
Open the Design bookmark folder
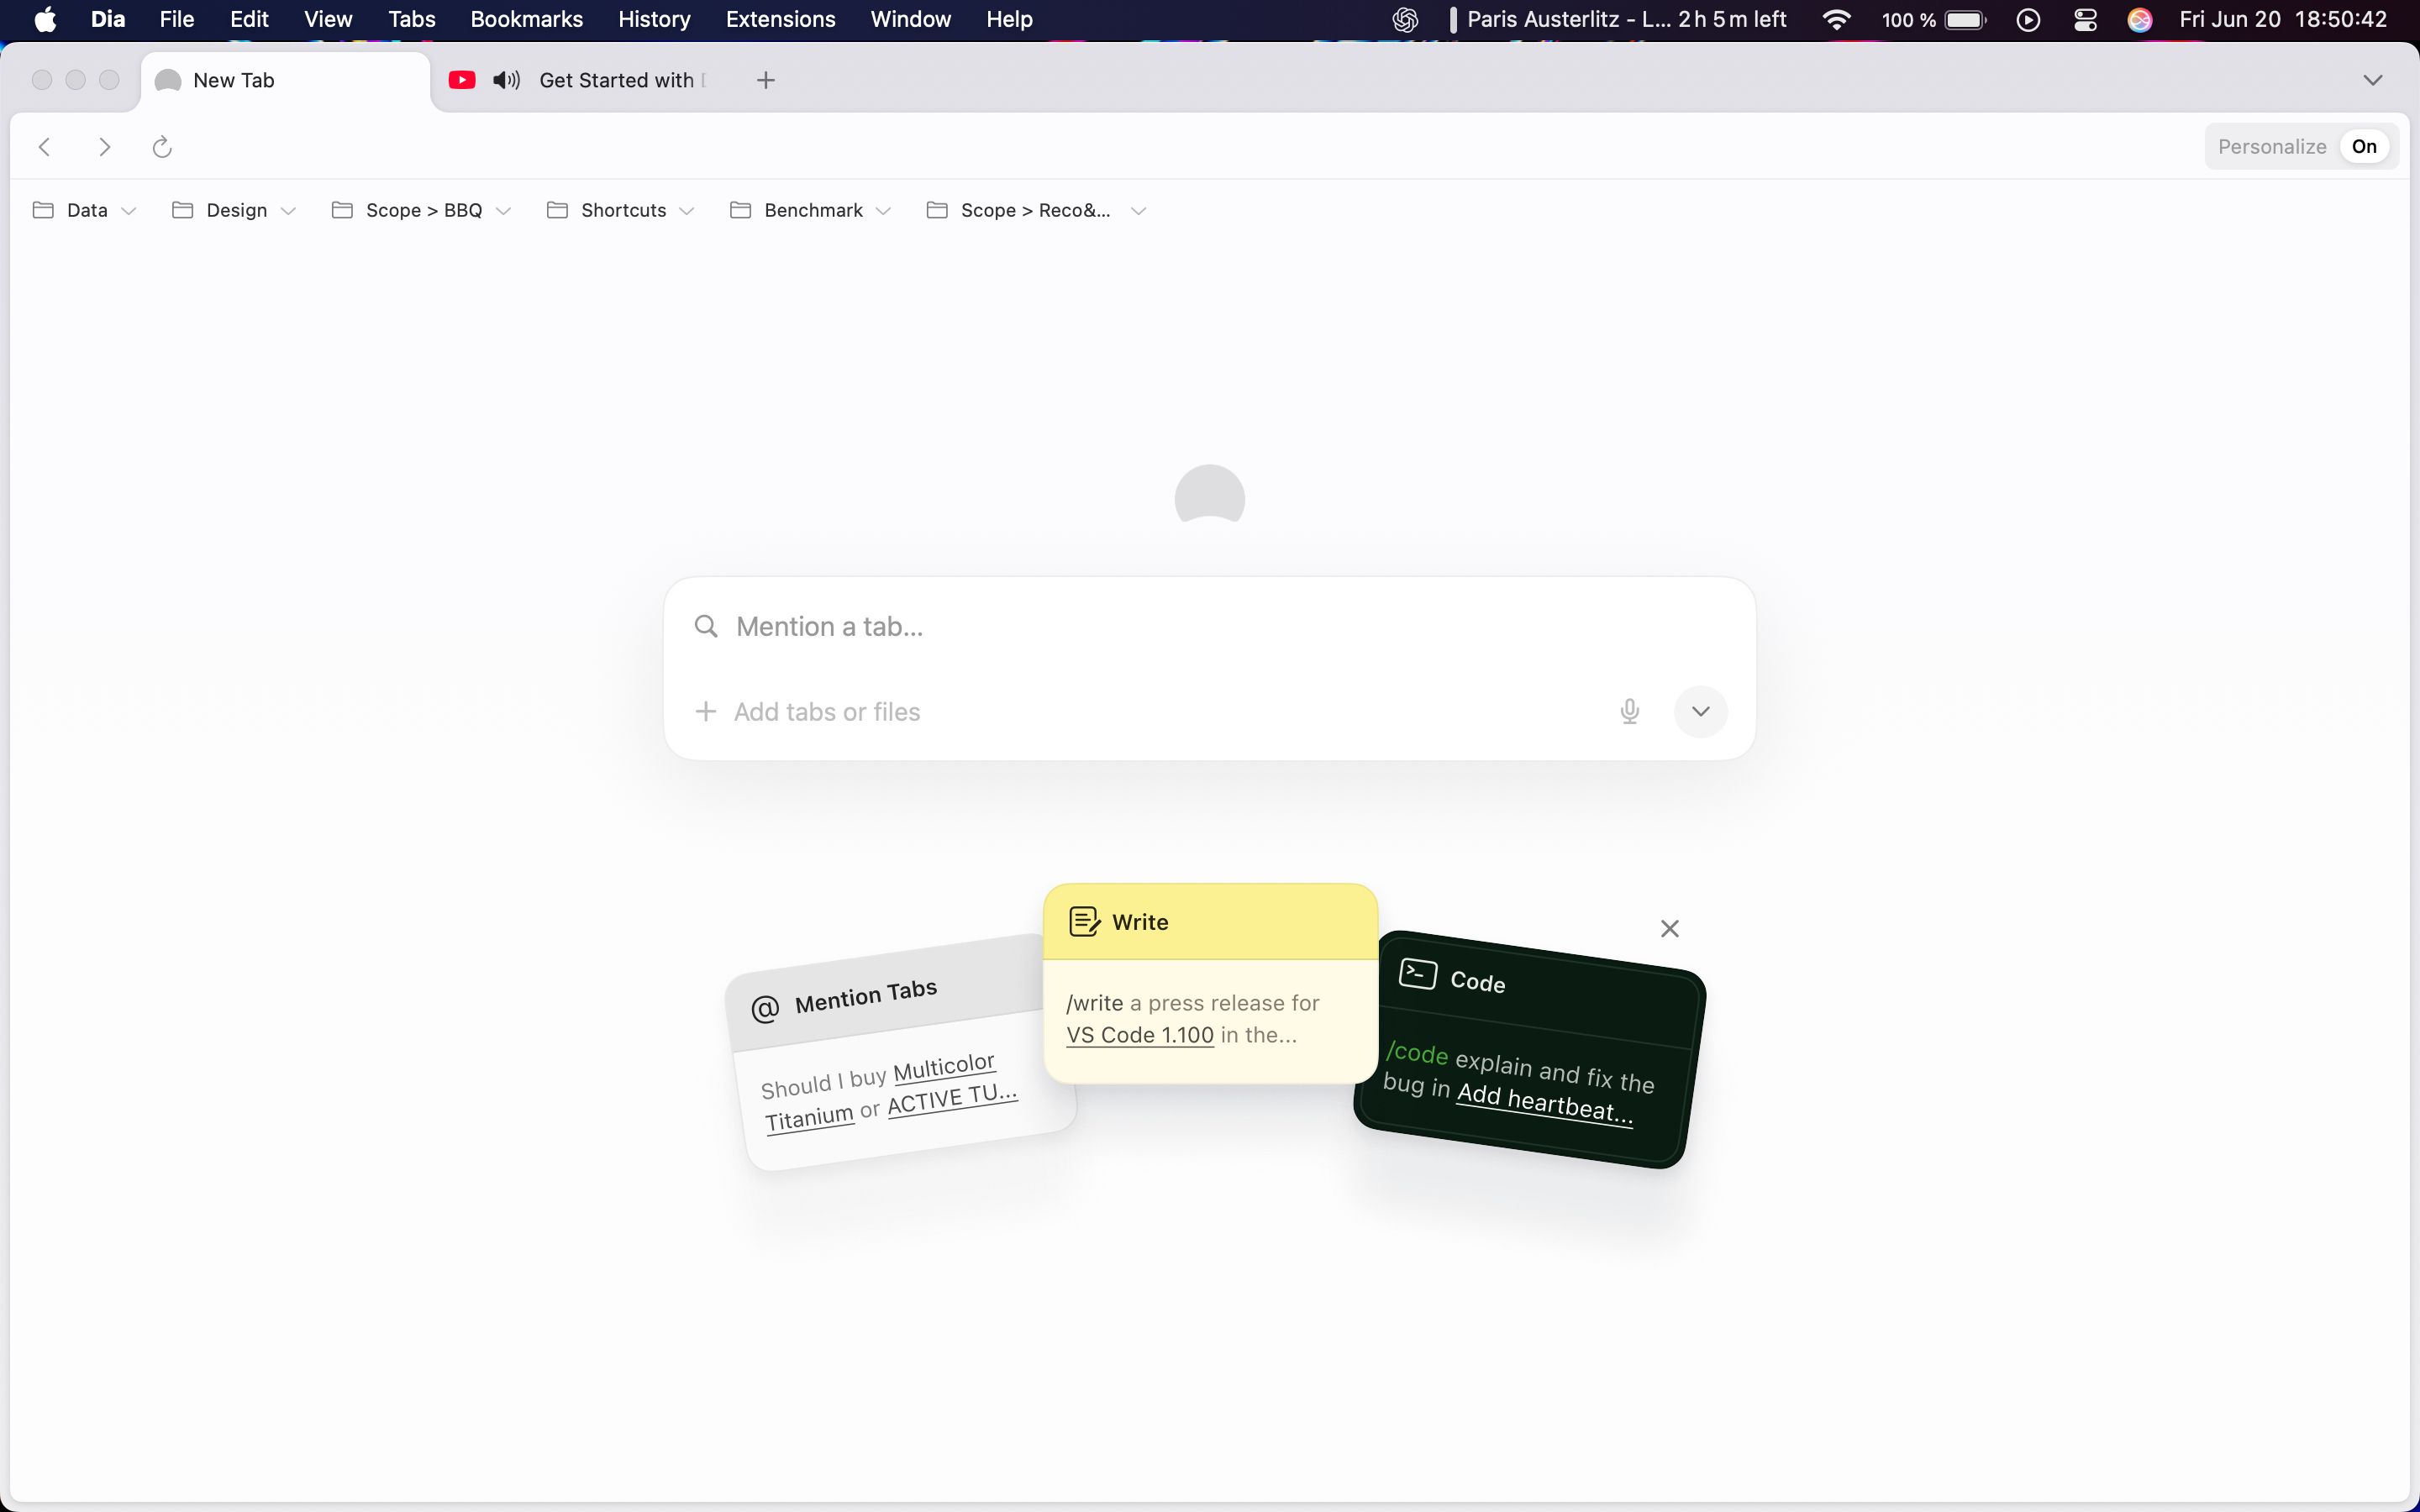(x=235, y=210)
